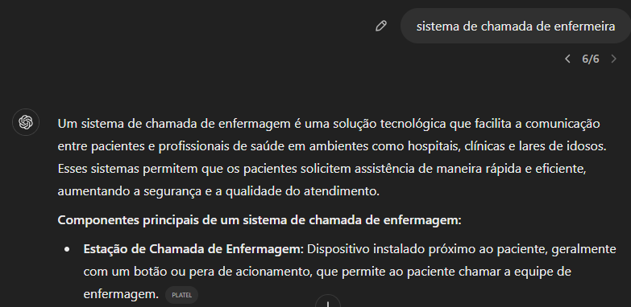Click the bold 'Estação de Chamada de Enfermagem:' label
Viewport: 631px width, 307px height.
(193, 249)
